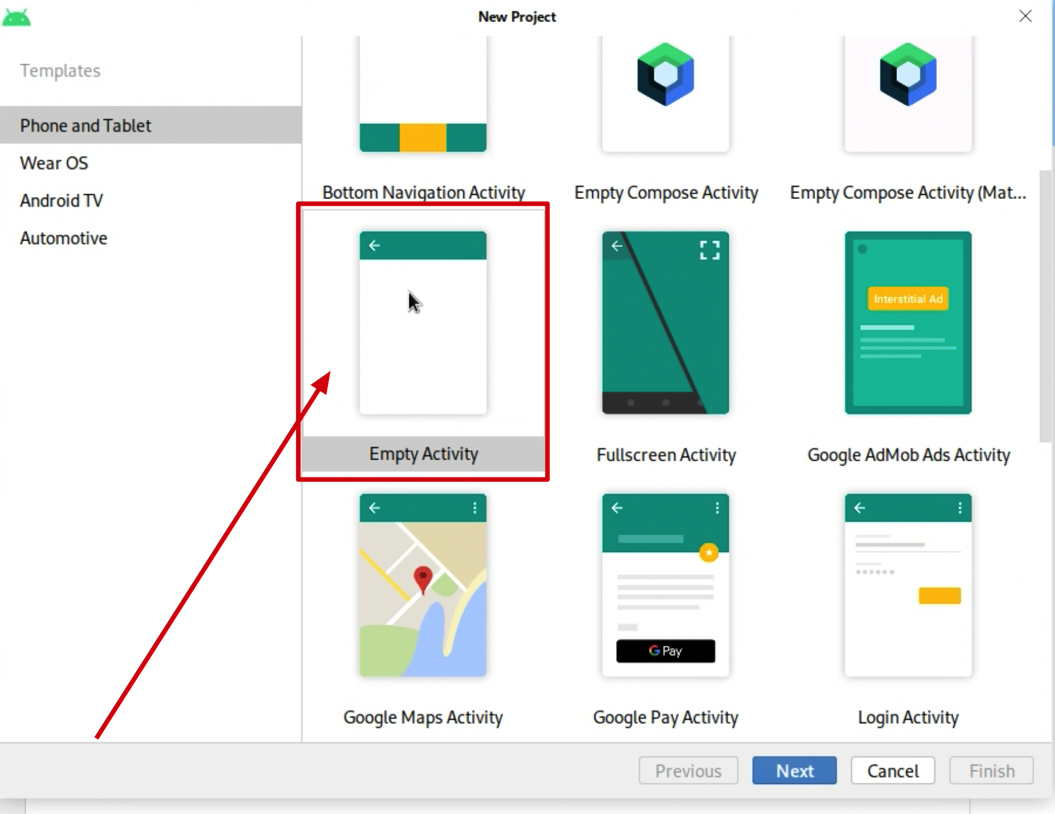Click the star badge in Google Pay preview
The image size is (1055, 814).
pos(709,552)
